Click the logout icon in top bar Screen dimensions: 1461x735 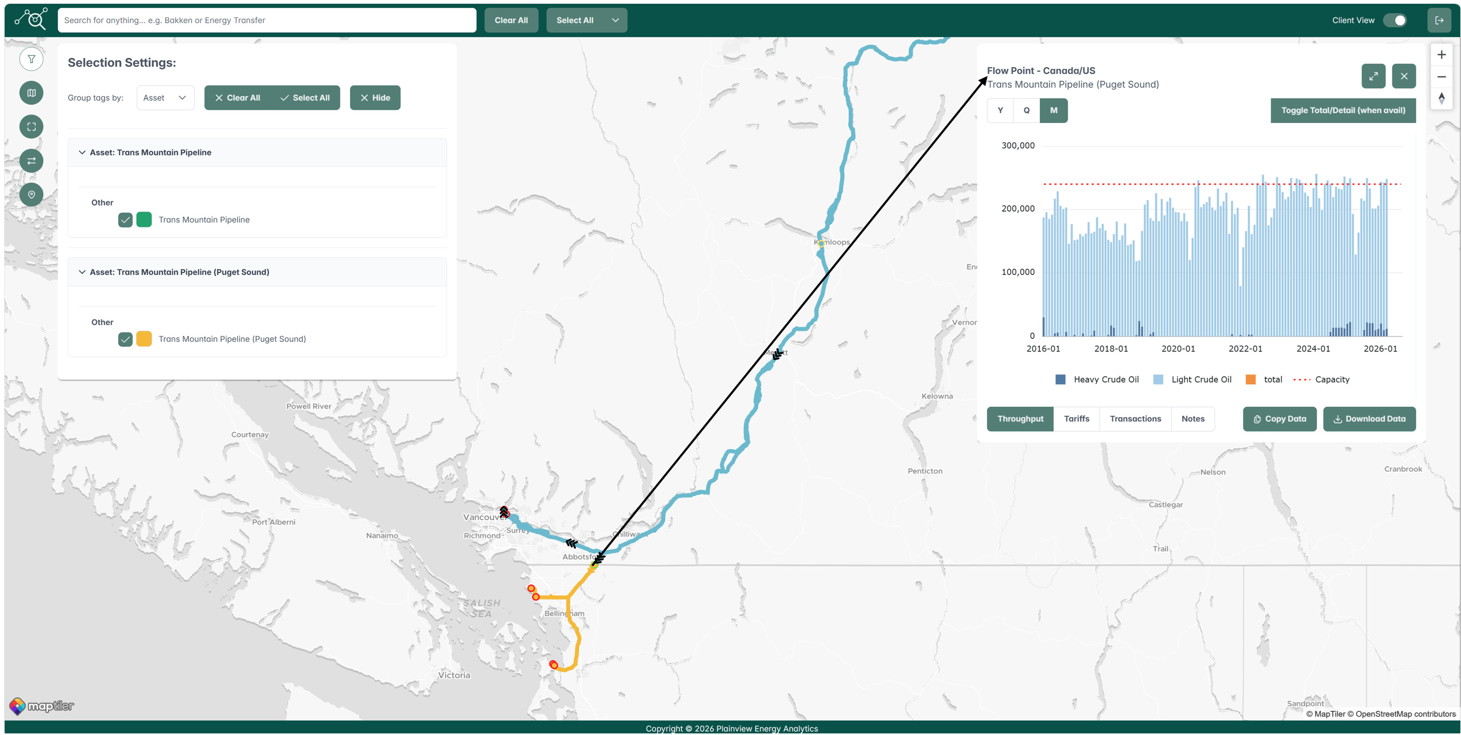[1439, 20]
